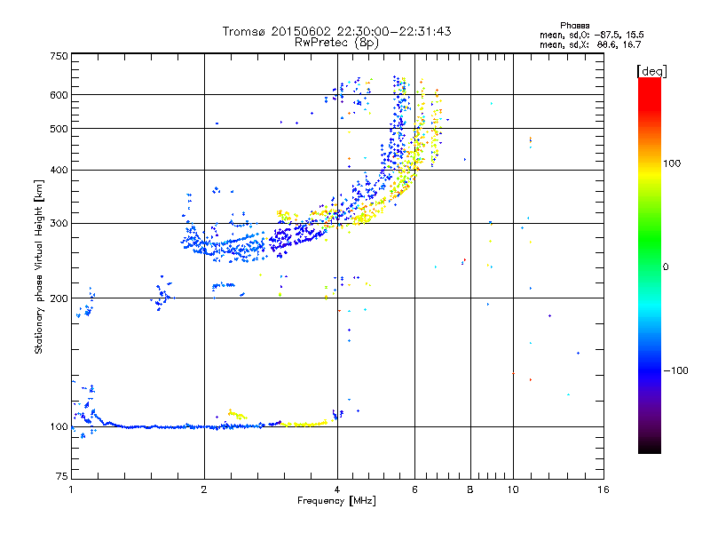The height and width of the screenshot is (533, 710).
Task: Click the y-axis '500' tick label
Action: (59, 129)
